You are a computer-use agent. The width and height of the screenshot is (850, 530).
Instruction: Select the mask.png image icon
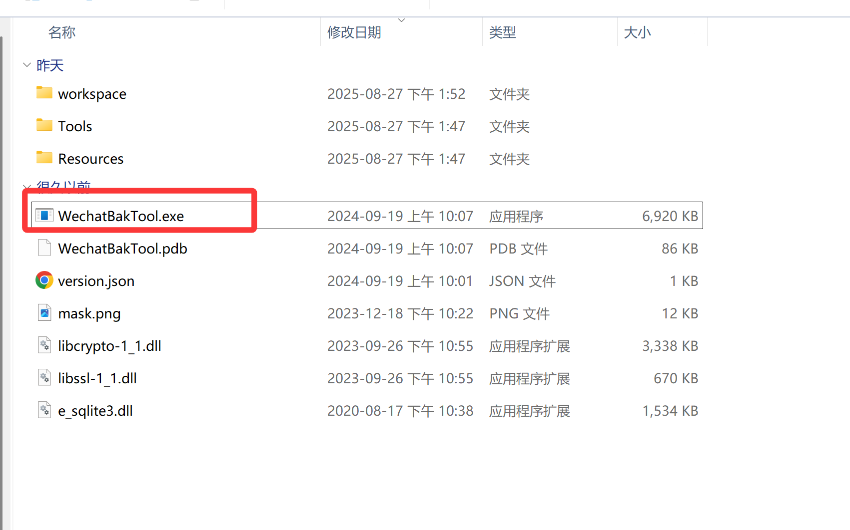[44, 313]
